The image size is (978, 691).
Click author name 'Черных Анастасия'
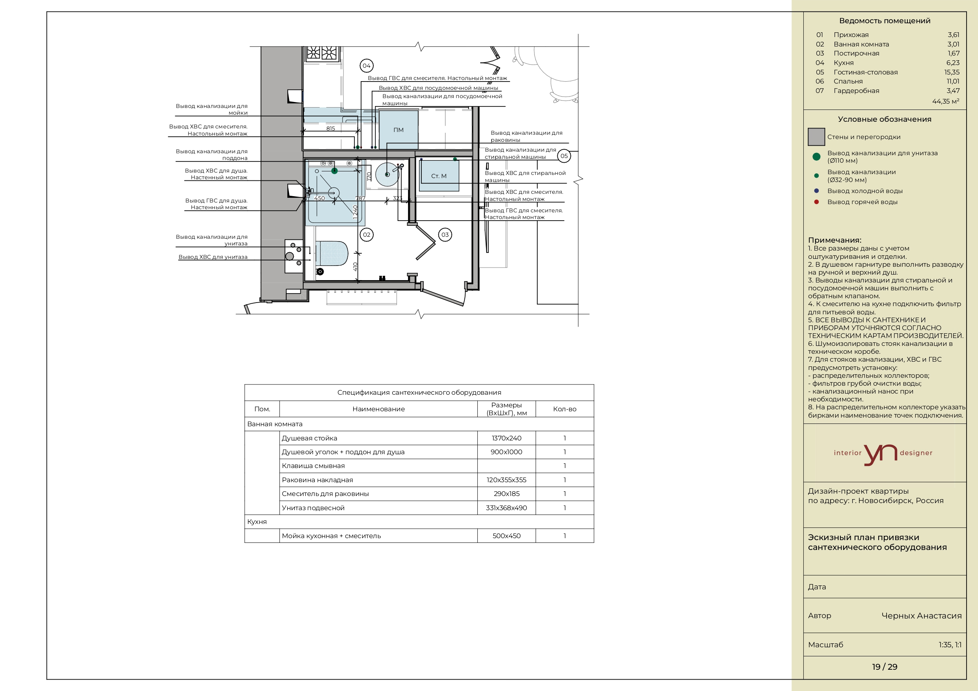tap(921, 616)
